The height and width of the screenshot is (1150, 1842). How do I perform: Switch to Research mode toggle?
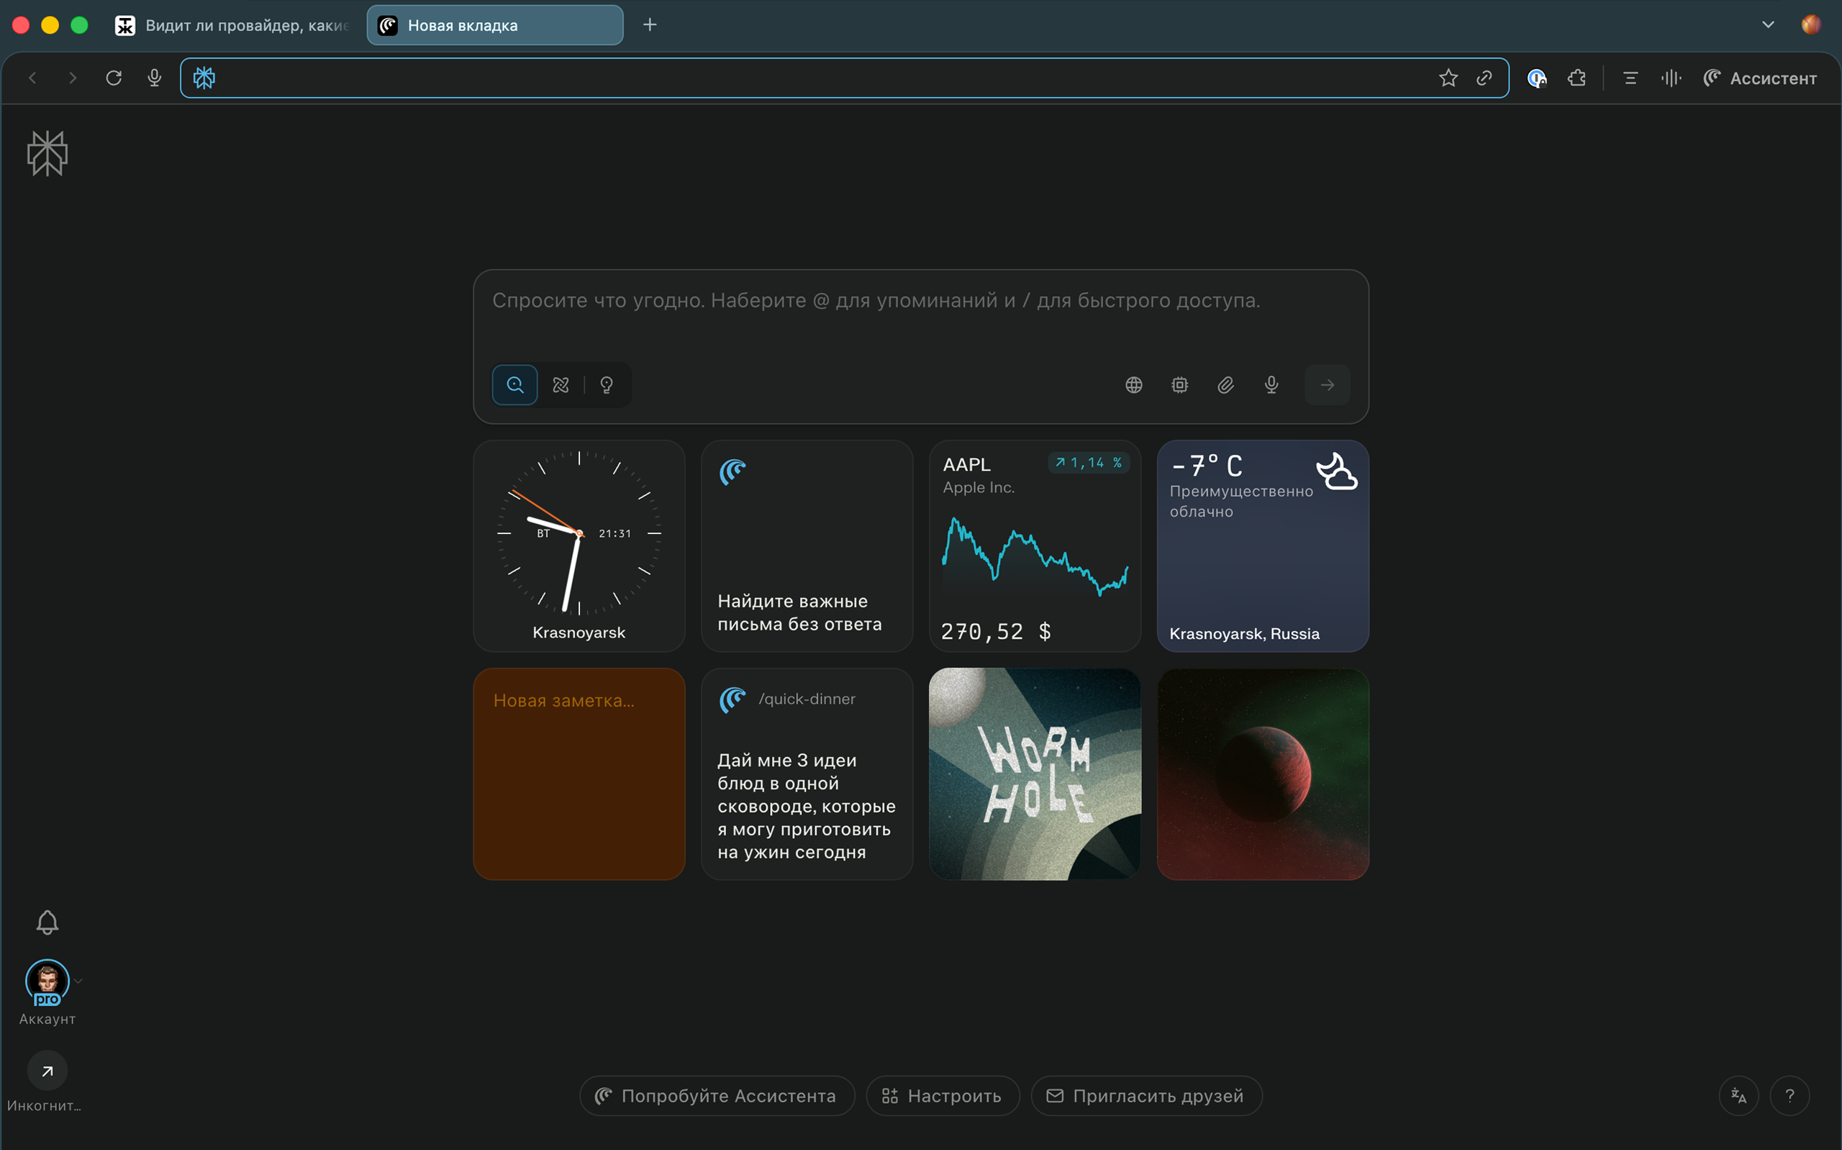(561, 385)
